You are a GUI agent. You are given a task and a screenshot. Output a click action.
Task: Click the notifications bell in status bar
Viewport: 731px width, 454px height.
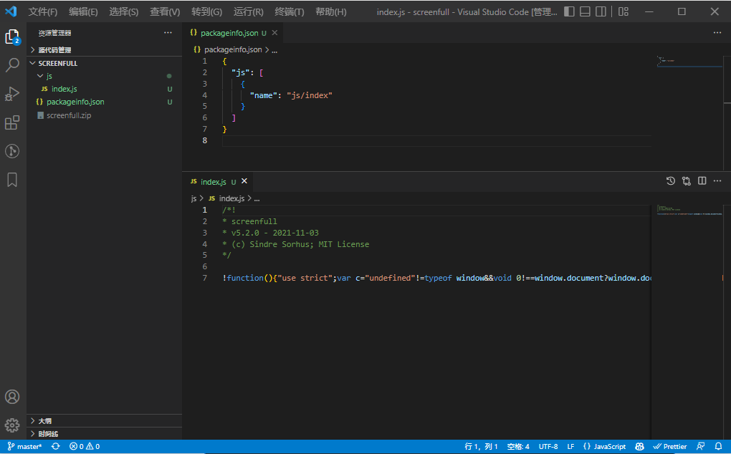click(718, 446)
